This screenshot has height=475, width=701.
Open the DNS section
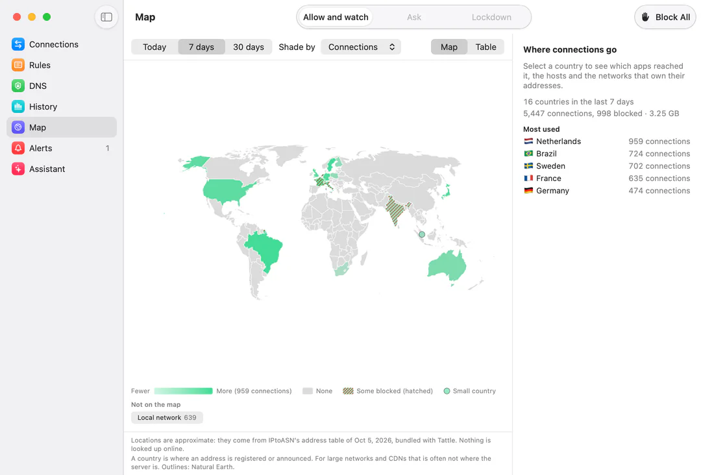pyautogui.click(x=62, y=86)
